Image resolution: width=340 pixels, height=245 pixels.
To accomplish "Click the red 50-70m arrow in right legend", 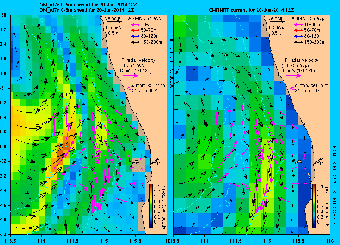I will click(298, 30).
